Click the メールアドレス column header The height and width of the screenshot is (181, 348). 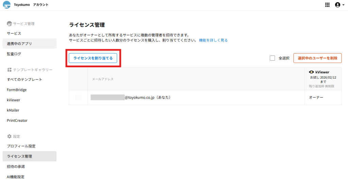103,79
